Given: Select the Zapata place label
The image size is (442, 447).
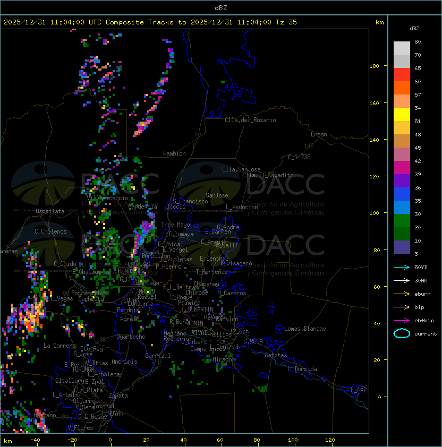Looking at the screenshot, I should 118,396.
